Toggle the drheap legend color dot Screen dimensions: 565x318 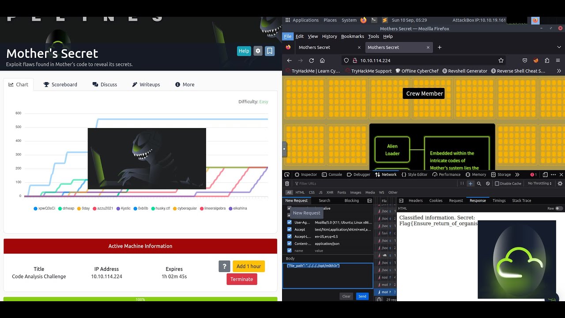tap(60, 208)
